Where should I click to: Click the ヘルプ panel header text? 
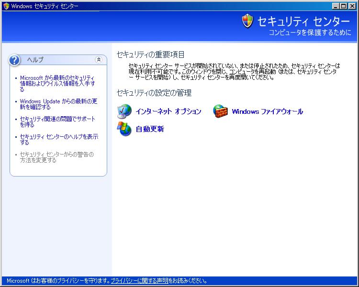(x=35, y=60)
